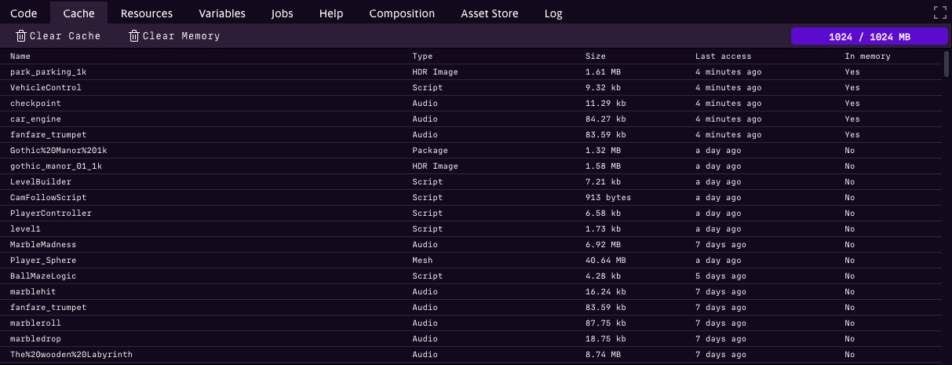Screen dimensions: 952x365
Task: Click the trash icon beside Clear Memory
Action: [134, 36]
